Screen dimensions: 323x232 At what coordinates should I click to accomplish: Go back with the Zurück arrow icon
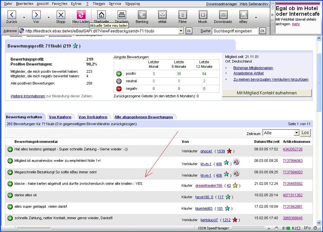[x=11, y=15]
